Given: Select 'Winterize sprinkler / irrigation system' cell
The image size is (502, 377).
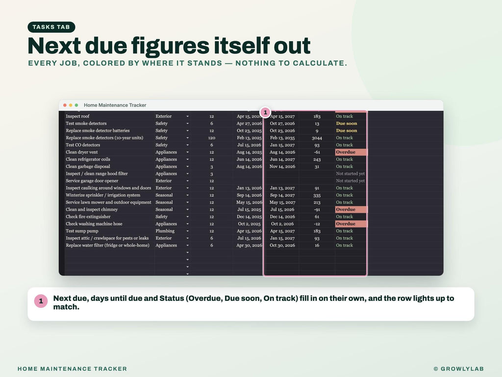Looking at the screenshot, I should (109, 195).
